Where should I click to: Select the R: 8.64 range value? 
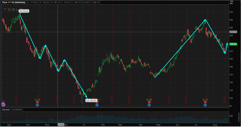pyautogui.click(x=86, y=2)
